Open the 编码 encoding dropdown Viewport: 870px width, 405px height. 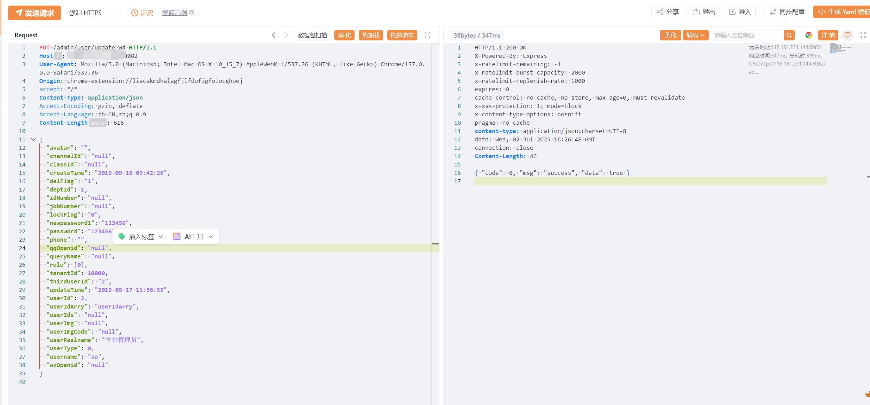(696, 35)
